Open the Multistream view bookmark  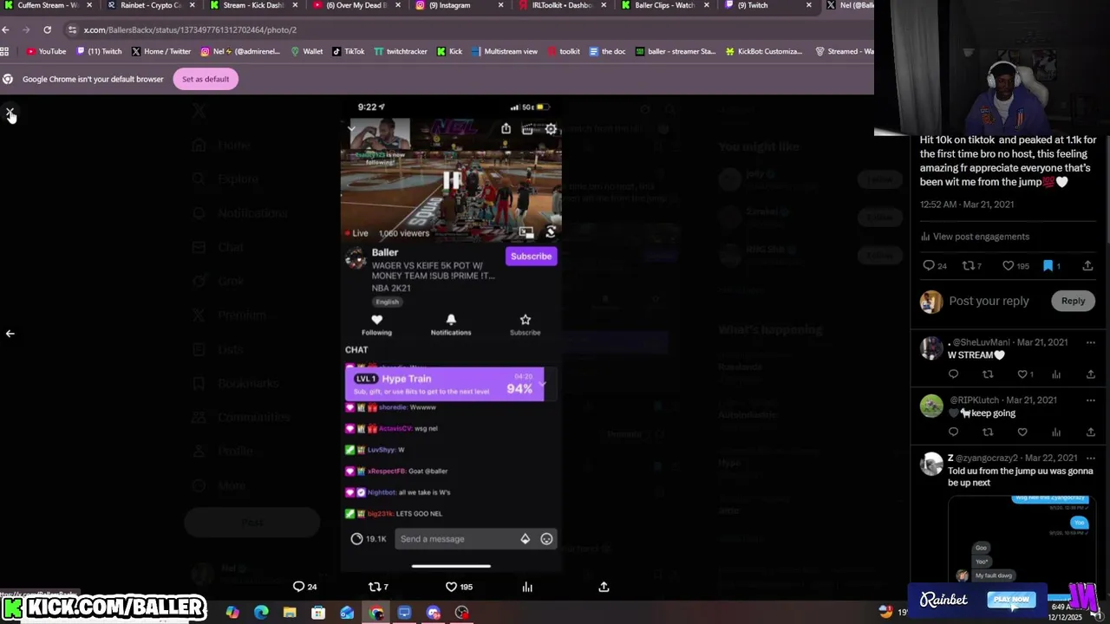tap(505, 51)
